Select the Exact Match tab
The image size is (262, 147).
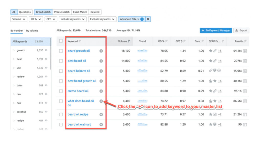pyautogui.click(x=80, y=12)
